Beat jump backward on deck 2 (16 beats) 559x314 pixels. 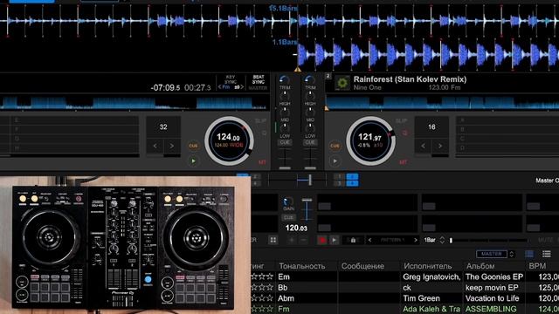(x=423, y=146)
